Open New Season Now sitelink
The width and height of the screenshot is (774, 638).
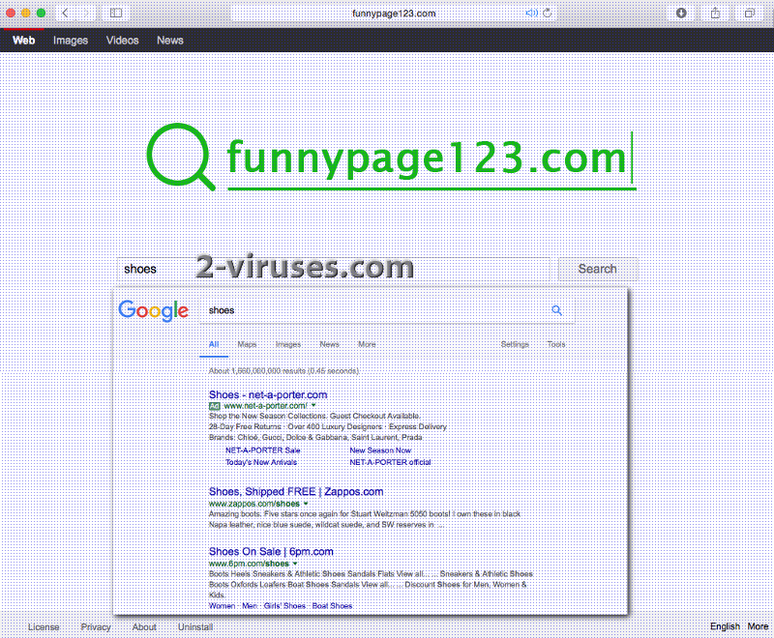[x=380, y=450]
